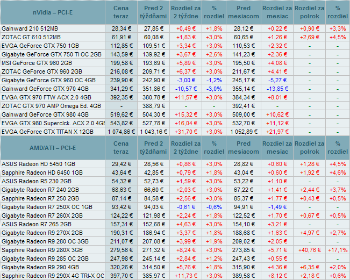Click Gigabyte Radeon R7 240 2GB name
350x280 pixels.
[40, 190]
